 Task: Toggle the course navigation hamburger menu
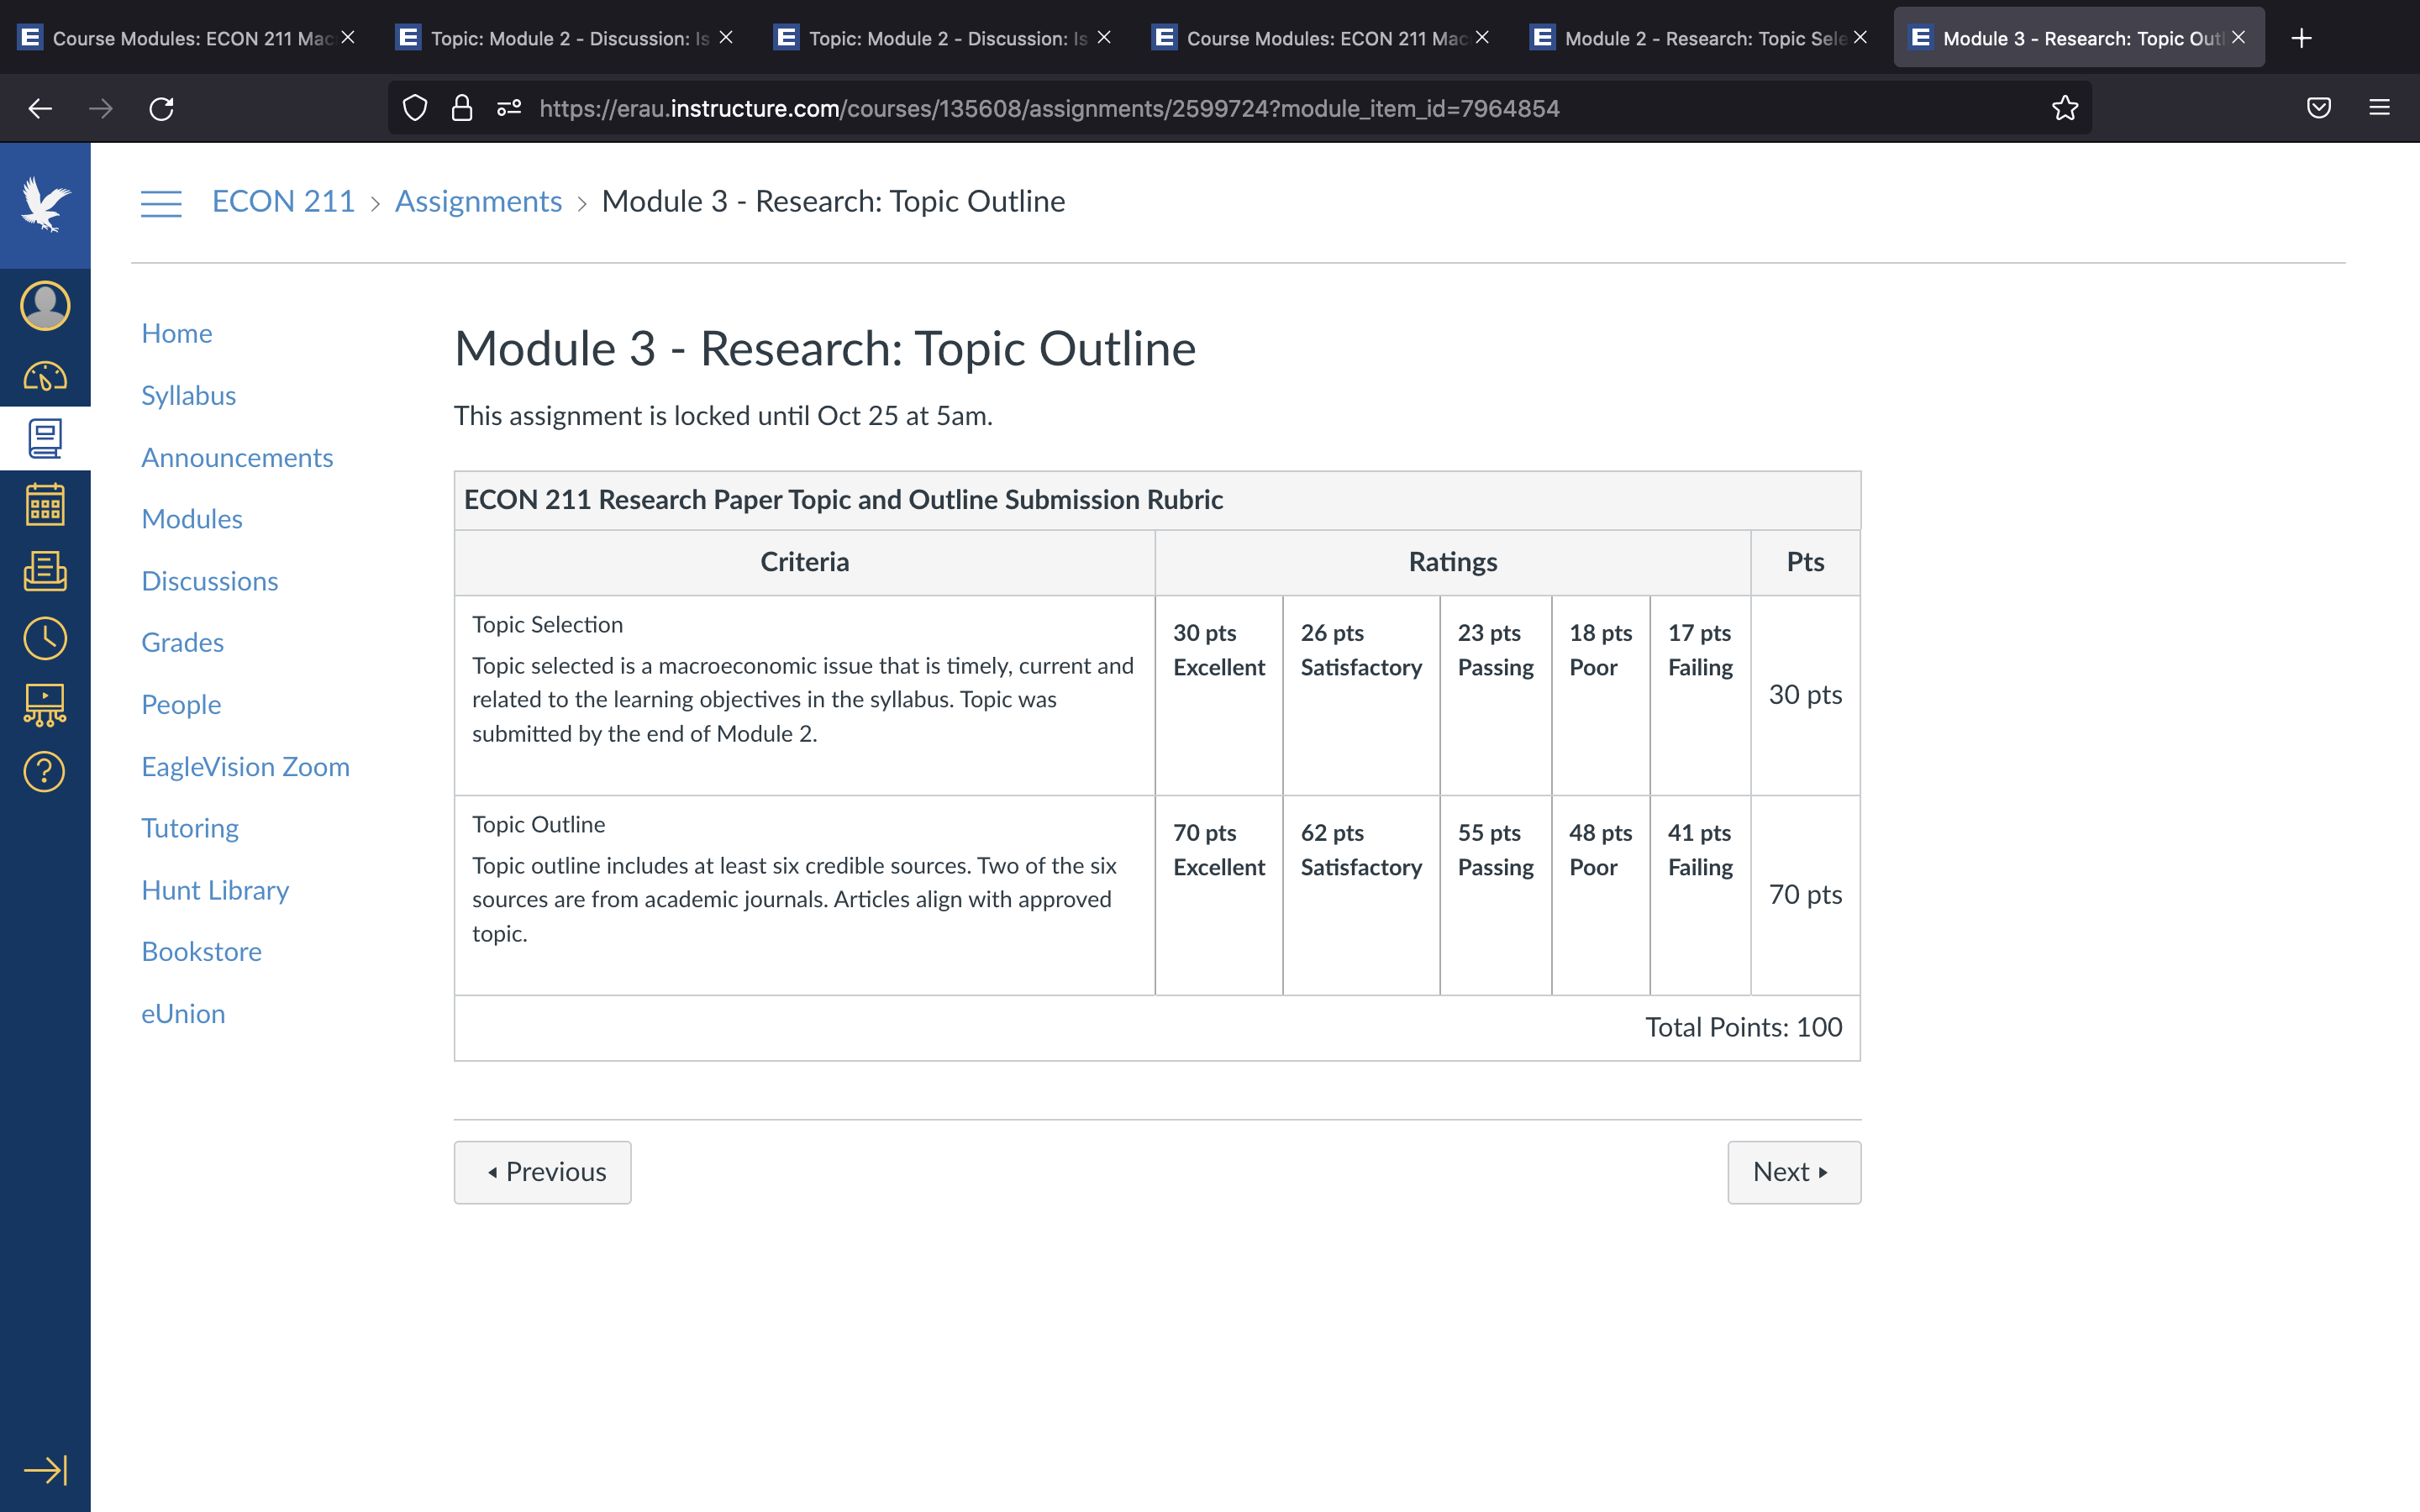pyautogui.click(x=161, y=203)
